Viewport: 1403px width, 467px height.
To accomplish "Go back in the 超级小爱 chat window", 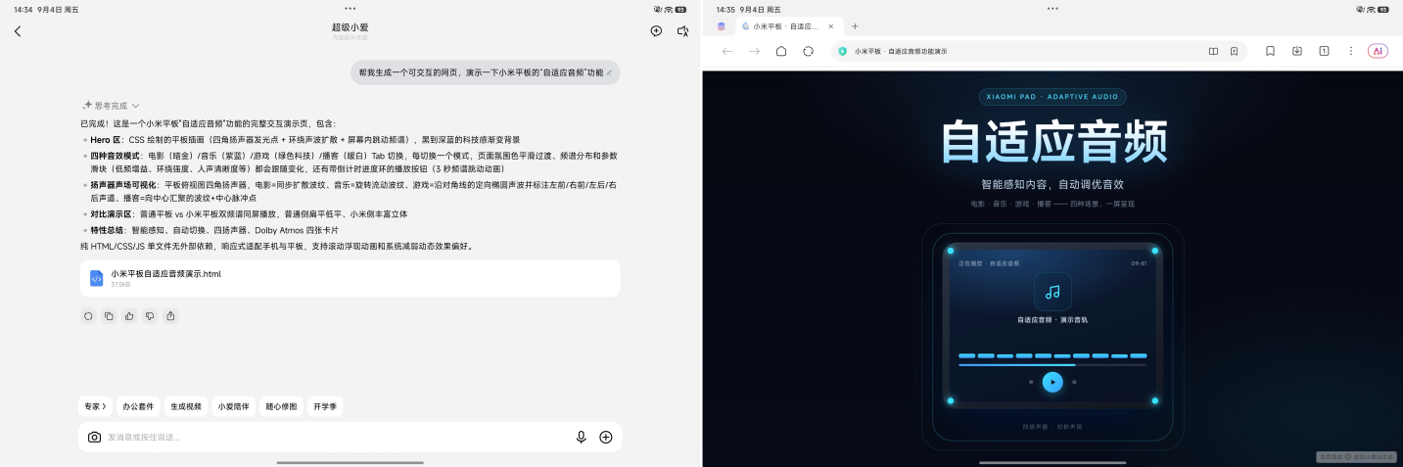I will (x=18, y=31).
